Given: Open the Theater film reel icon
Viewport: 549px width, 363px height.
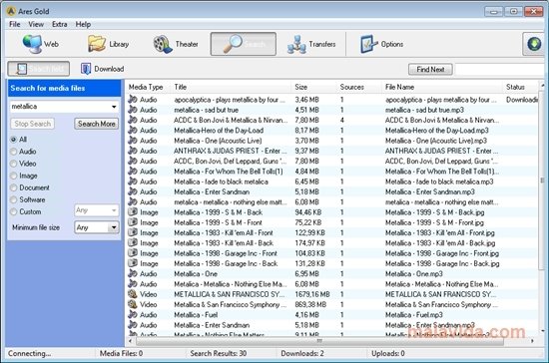Looking at the screenshot, I should click(x=163, y=44).
